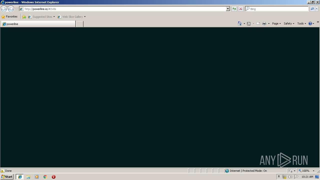Open the Tools menu
This screenshot has height=180, width=320.
point(301,23)
